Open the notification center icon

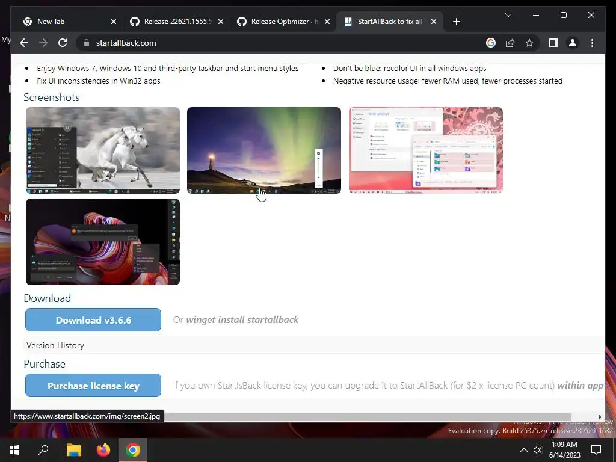(x=596, y=450)
